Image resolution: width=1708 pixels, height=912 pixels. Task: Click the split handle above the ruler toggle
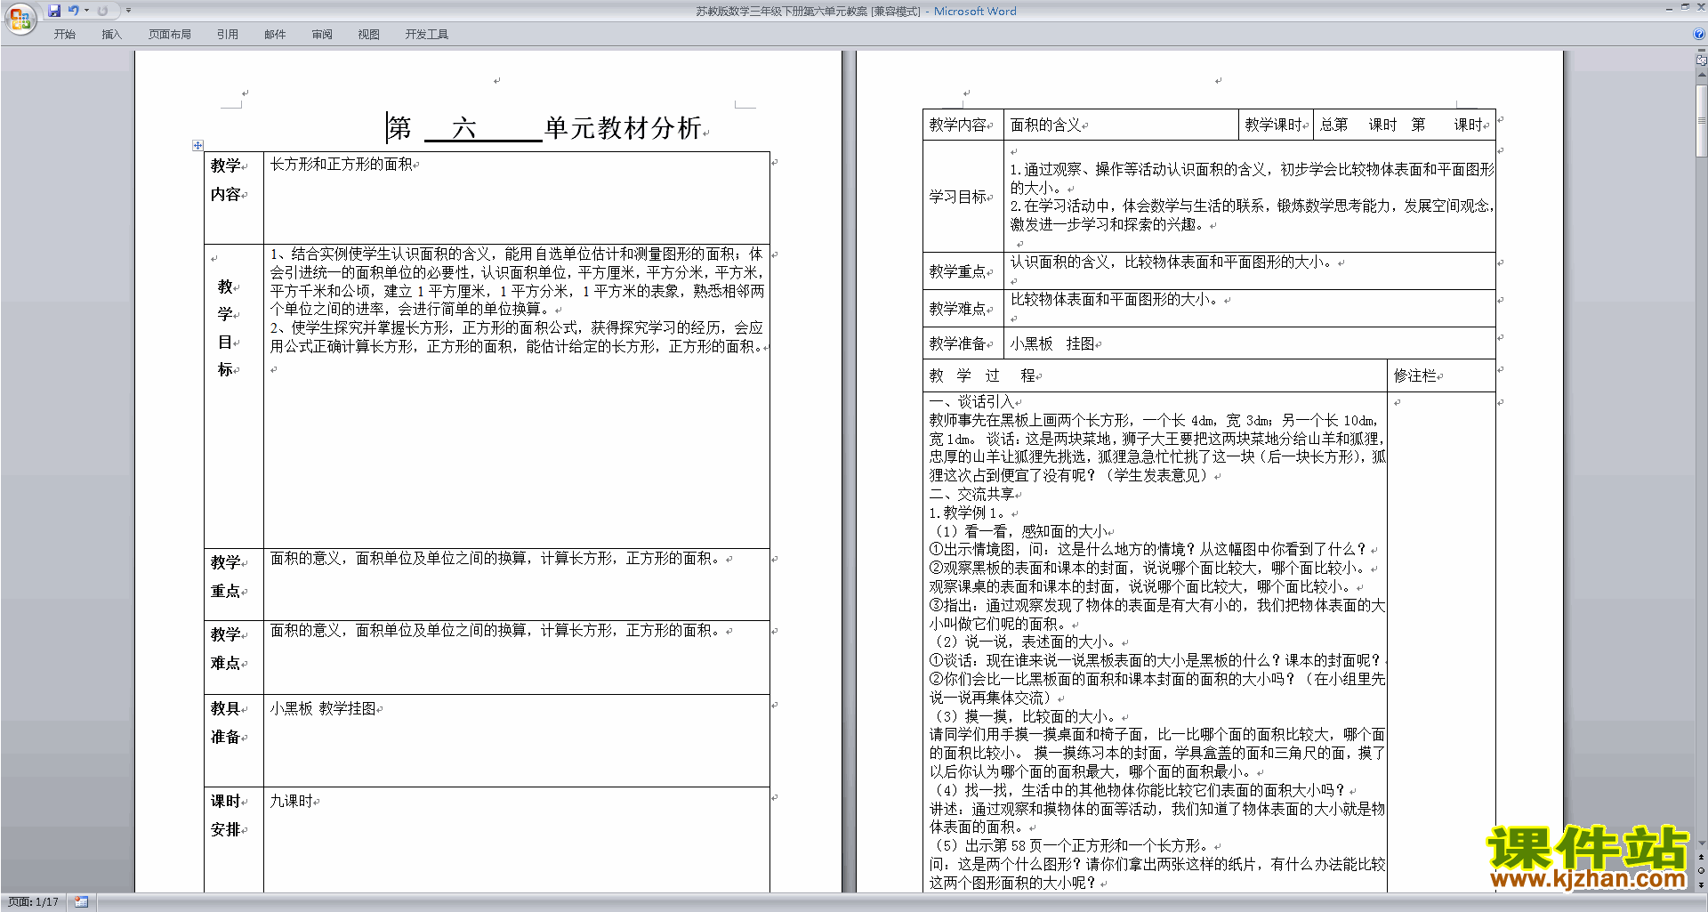tap(1701, 52)
